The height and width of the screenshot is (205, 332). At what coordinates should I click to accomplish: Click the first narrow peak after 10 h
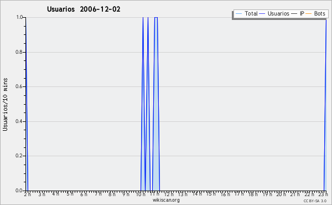143,104
